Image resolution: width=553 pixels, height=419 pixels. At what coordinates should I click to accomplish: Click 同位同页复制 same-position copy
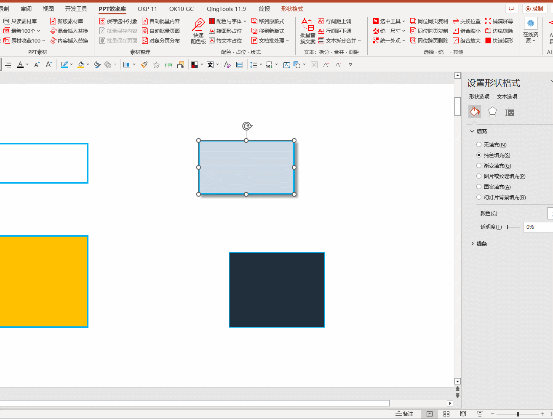point(429,21)
